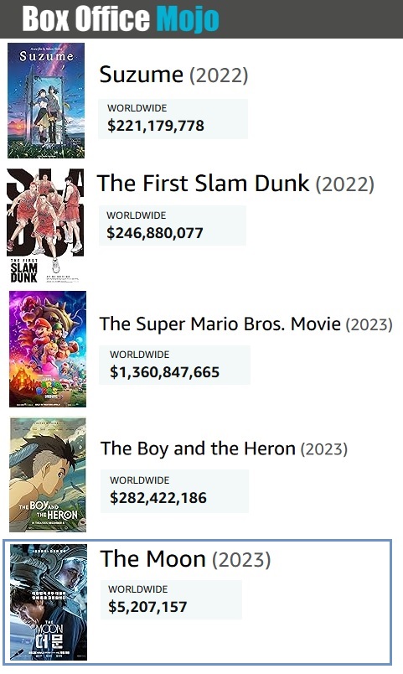Click the WORLDWIDE label under Suzume

(x=137, y=108)
